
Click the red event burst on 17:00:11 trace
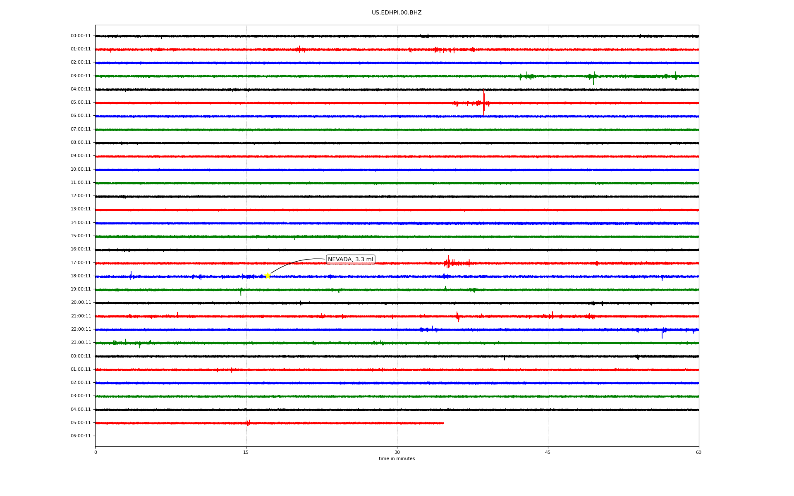click(448, 262)
